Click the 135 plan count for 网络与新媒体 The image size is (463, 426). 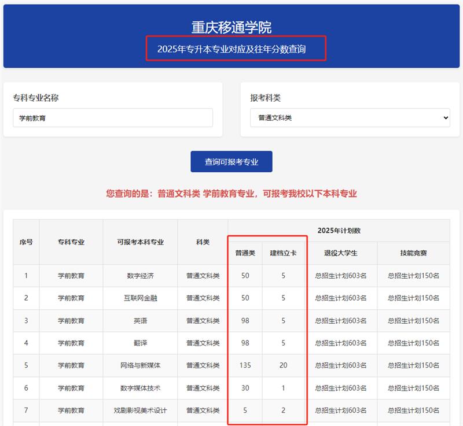point(245,365)
